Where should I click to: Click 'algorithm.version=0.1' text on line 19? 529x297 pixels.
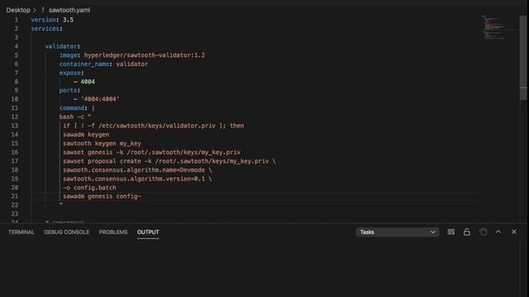[x=165, y=179]
